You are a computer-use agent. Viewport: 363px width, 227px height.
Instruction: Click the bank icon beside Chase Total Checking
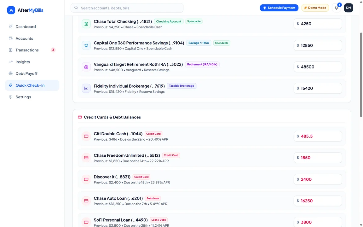pos(86,24)
